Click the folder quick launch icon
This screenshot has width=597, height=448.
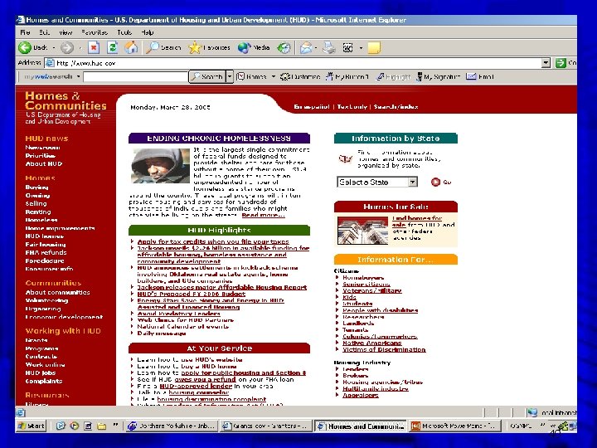tap(101, 426)
